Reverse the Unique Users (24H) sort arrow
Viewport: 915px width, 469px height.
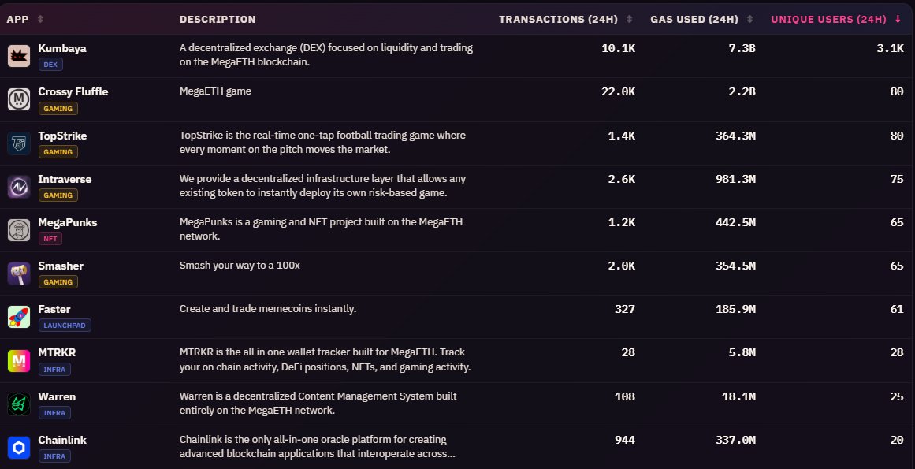pos(898,19)
